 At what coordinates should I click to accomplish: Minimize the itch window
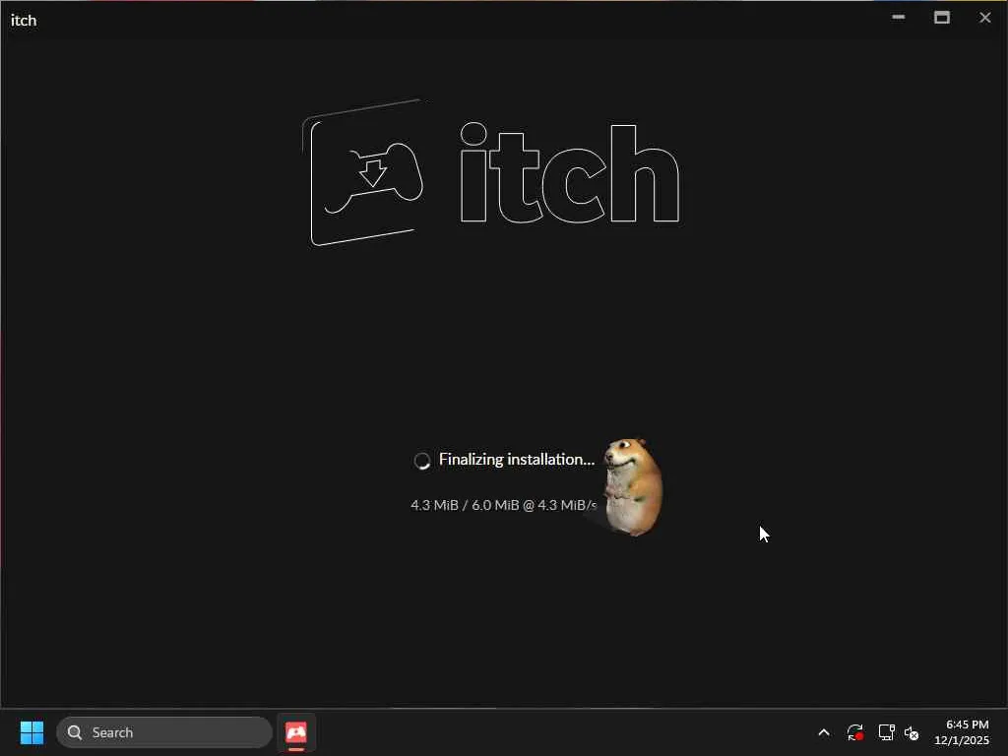(x=899, y=18)
